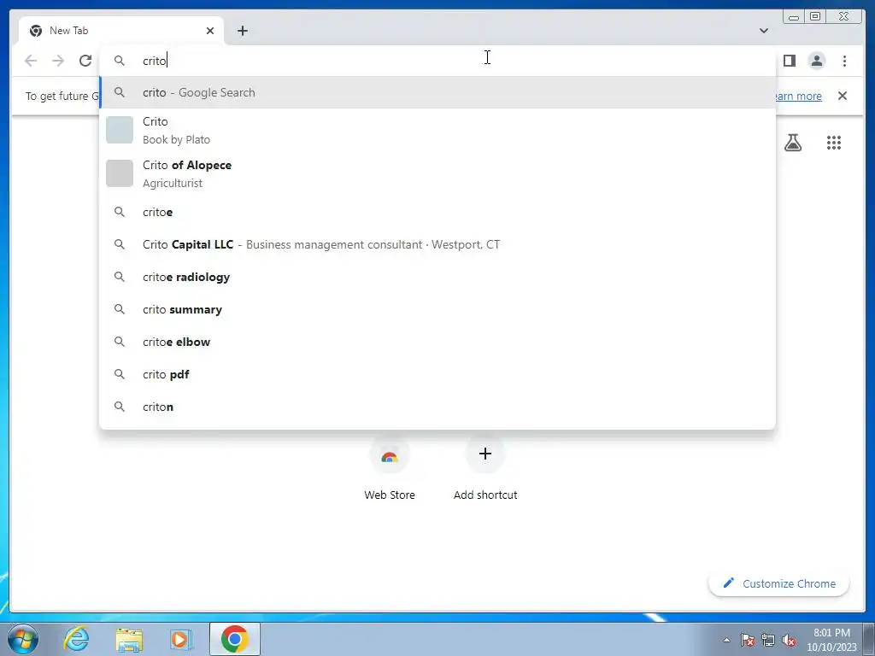Image resolution: width=875 pixels, height=656 pixels.
Task: Open the Google apps grid
Action: click(834, 143)
